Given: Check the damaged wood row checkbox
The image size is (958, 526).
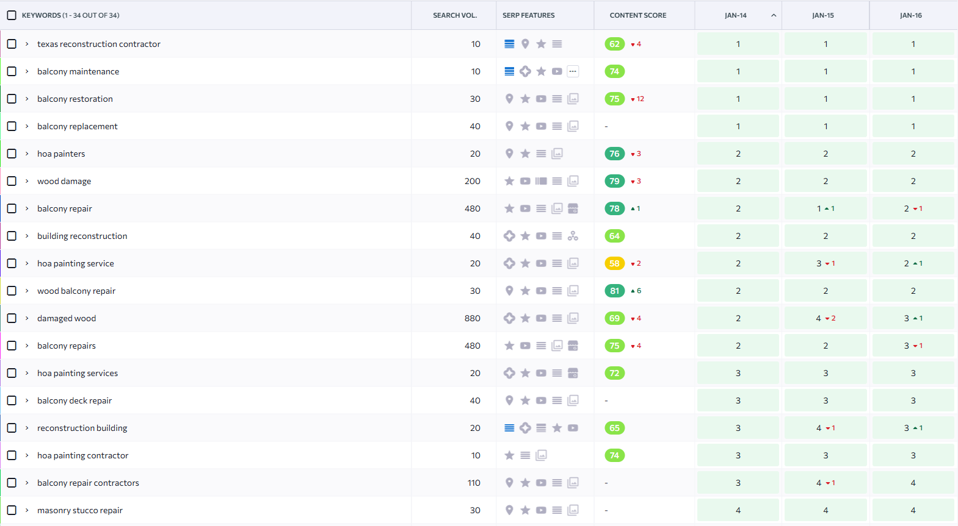Looking at the screenshot, I should tap(12, 318).
